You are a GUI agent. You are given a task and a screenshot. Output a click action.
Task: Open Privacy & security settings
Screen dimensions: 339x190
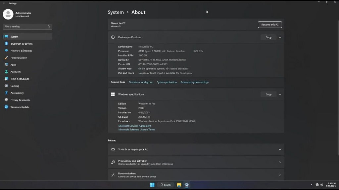coord(27,100)
